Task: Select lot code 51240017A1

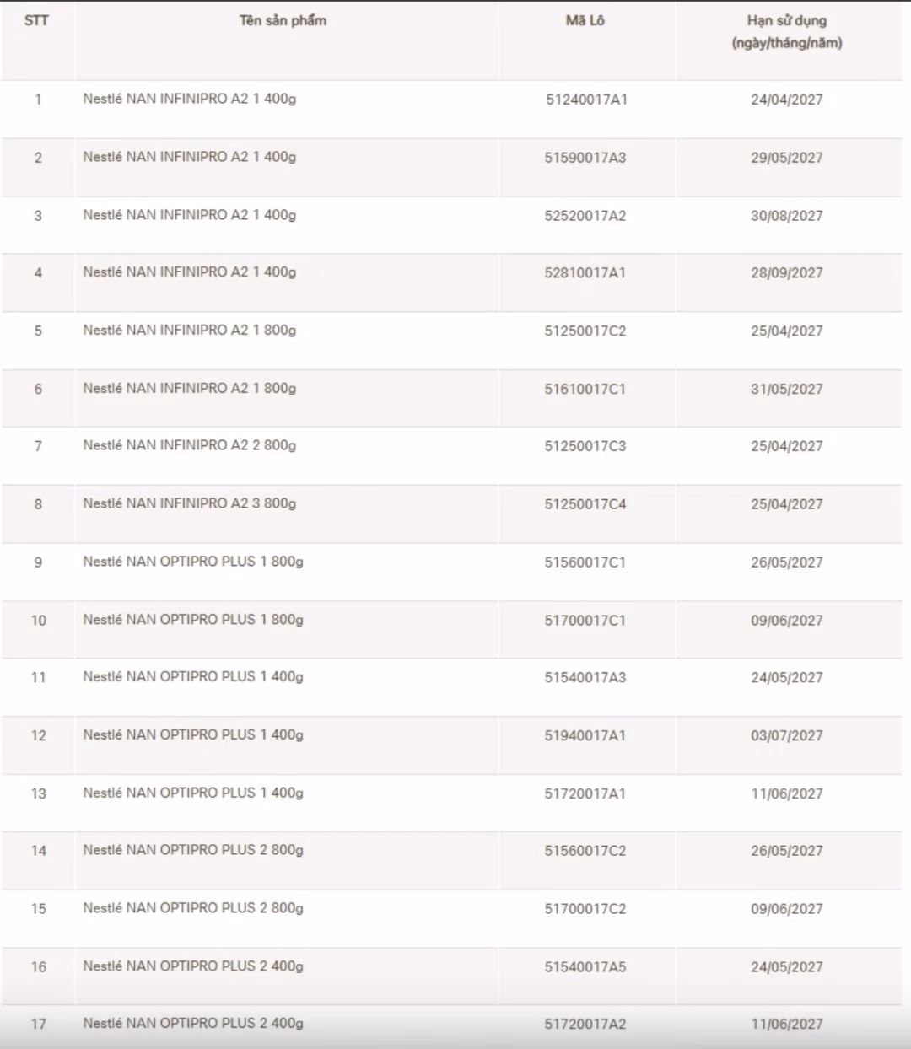Action: (586, 100)
